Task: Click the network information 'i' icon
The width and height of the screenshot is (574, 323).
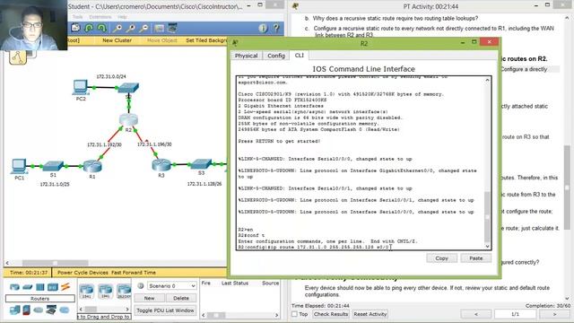Action: point(263,28)
